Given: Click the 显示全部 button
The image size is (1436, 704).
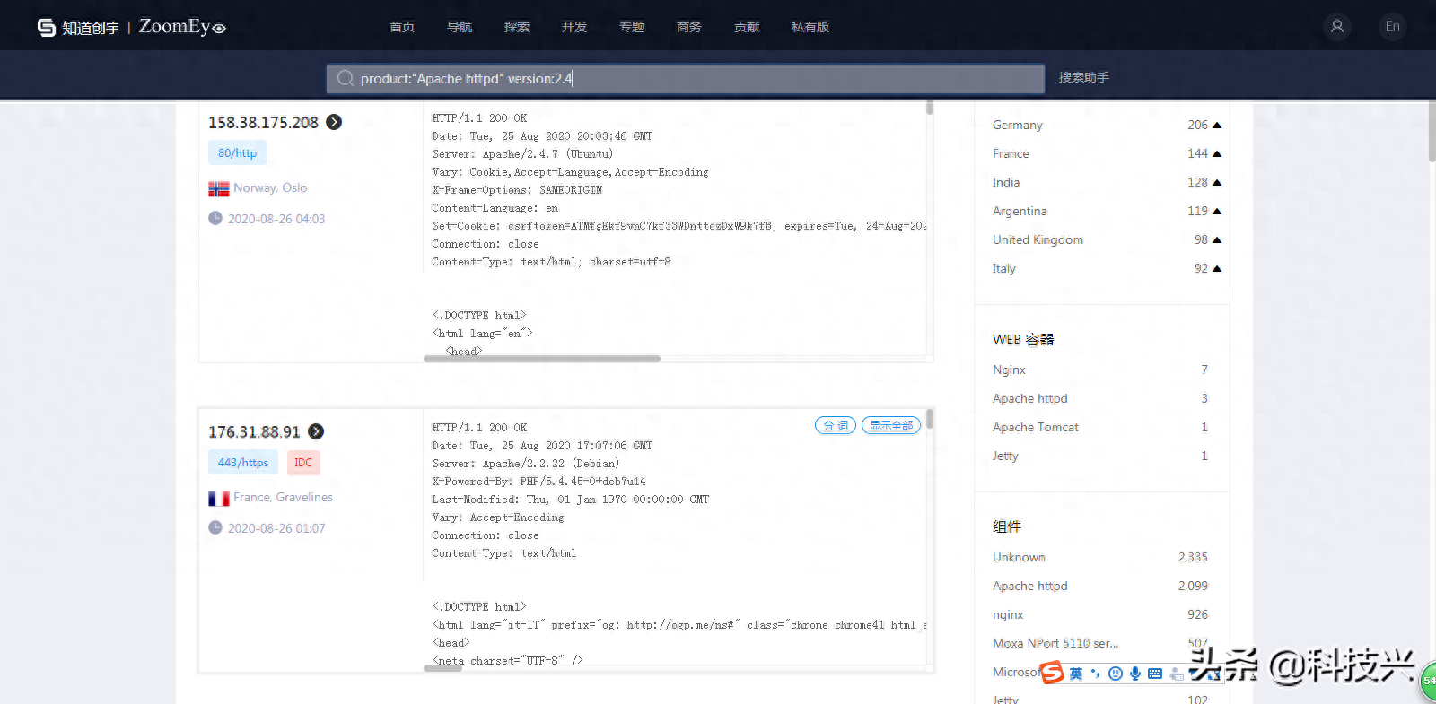Looking at the screenshot, I should click(891, 425).
